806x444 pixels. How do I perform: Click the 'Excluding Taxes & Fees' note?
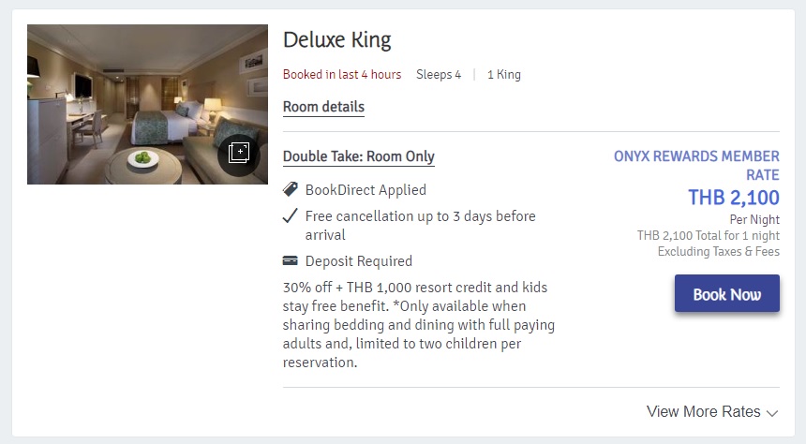click(718, 252)
